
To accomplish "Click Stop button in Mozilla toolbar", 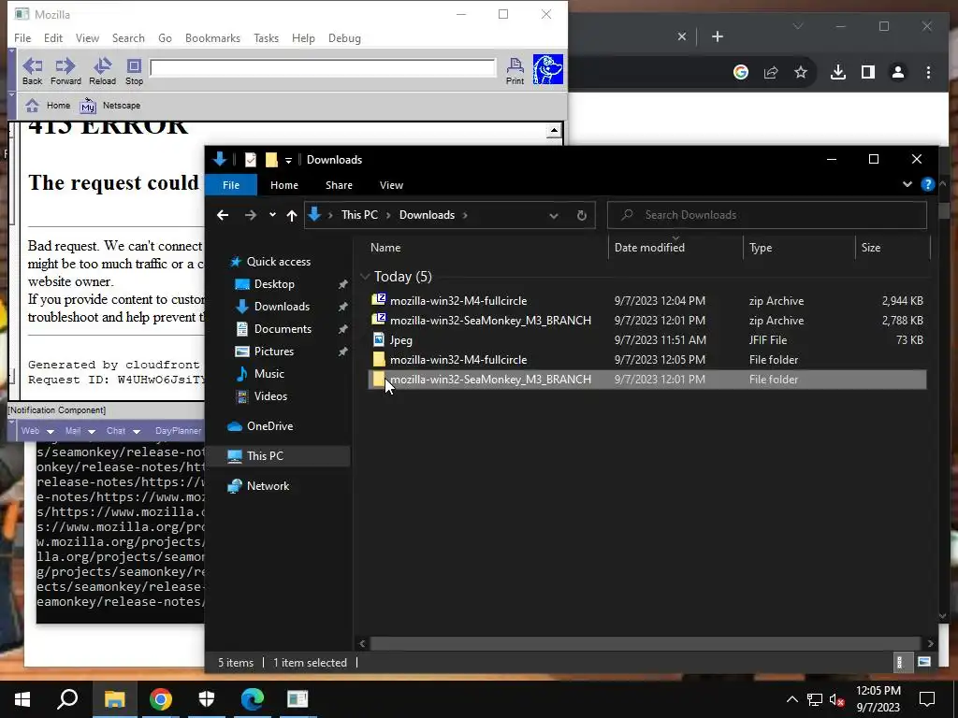I will coord(134,71).
